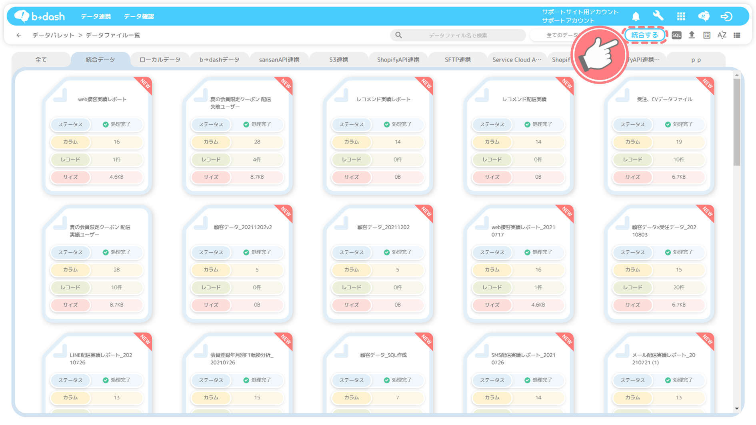
Task: Open the レコメンド配信実績 card title
Action: click(524, 99)
